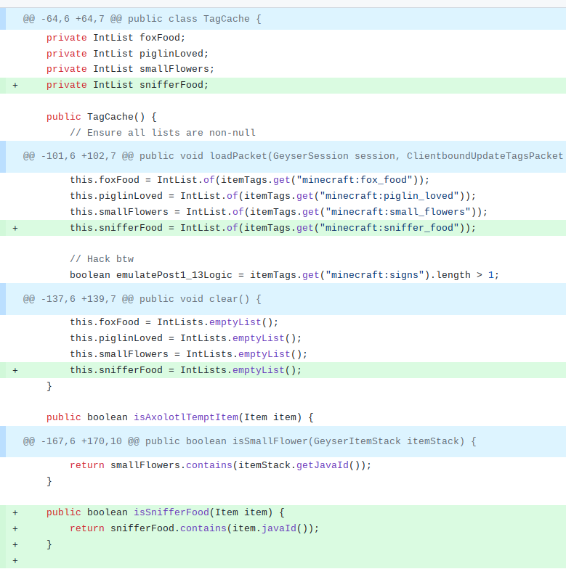Click the 'isAxolotlTemptItem' method name
This screenshot has width=566, height=569.
185,417
